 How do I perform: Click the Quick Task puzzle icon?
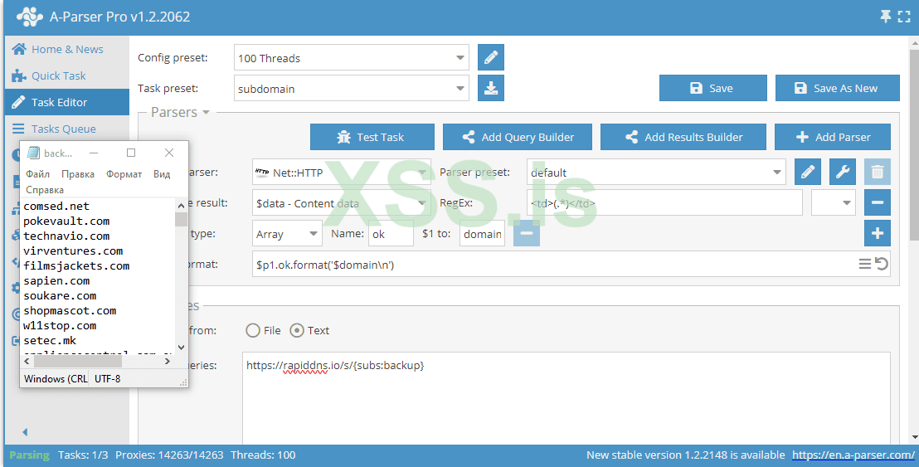click(x=19, y=75)
